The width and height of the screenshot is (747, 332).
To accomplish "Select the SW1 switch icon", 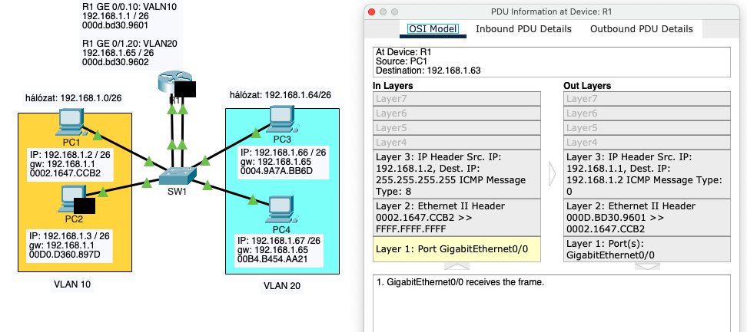I will click(x=177, y=176).
